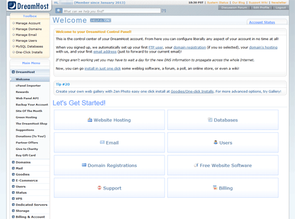Screen dimensions: 295x219
Task: Open Partner Offers menu item
Action: pos(27,142)
